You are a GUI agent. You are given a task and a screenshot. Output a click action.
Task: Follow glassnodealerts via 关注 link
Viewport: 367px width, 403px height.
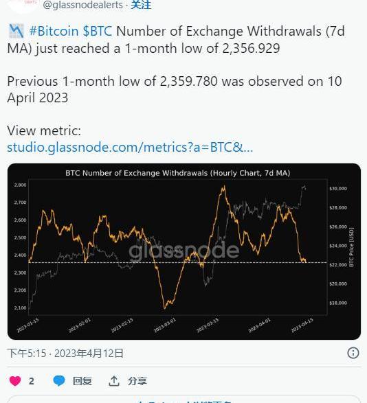tap(141, 5)
